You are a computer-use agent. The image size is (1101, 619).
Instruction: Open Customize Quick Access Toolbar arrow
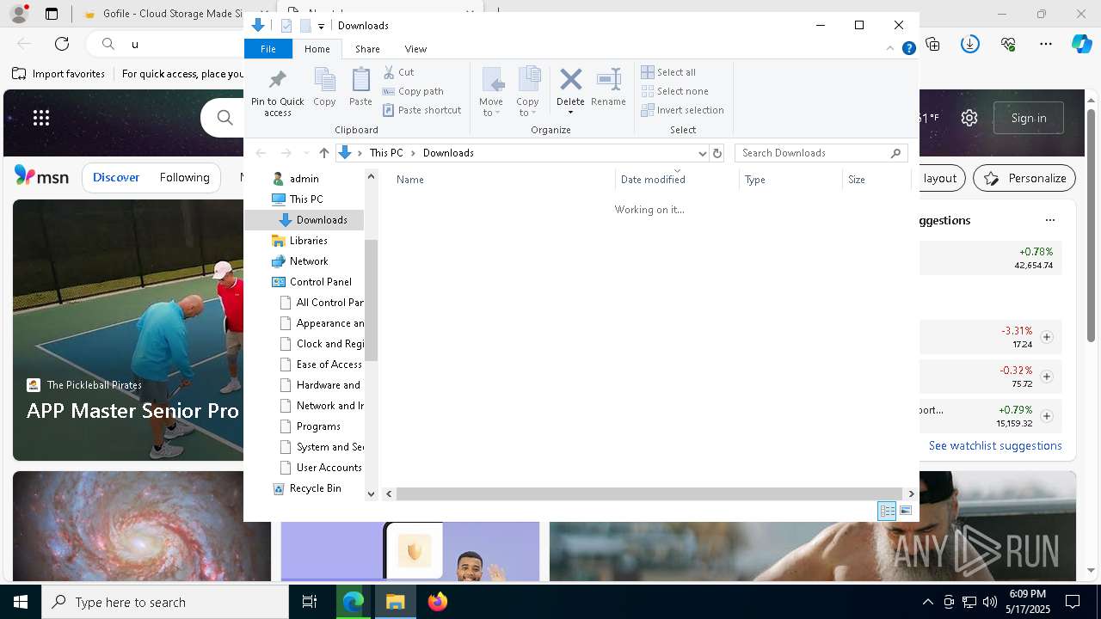click(321, 26)
